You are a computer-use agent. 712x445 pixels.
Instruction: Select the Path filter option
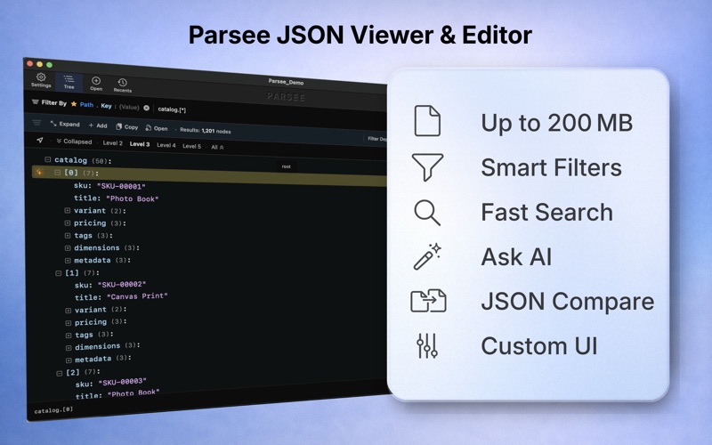pos(86,105)
